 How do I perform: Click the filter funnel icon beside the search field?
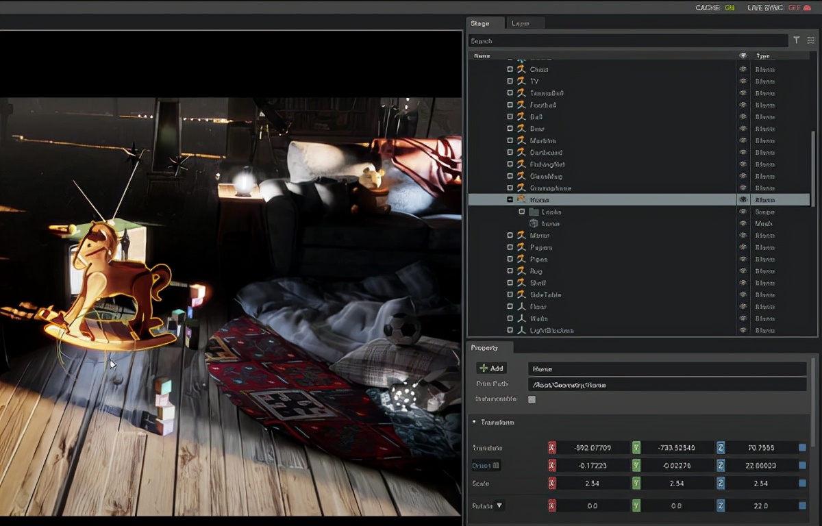(x=796, y=40)
